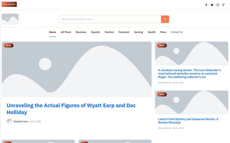Click the NEWS tag on the Wyatt Earp article

[x=9, y=45]
